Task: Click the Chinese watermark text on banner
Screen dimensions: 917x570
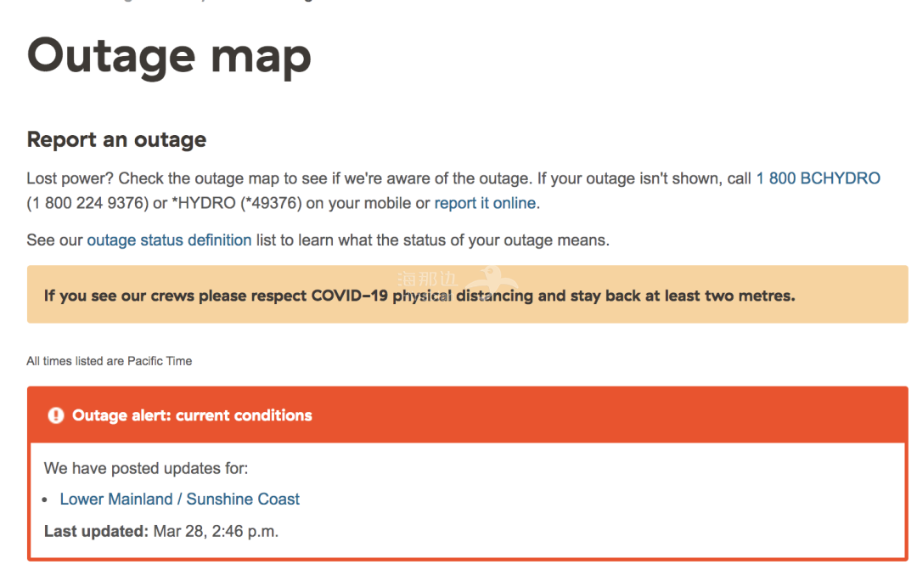Action: [427, 279]
